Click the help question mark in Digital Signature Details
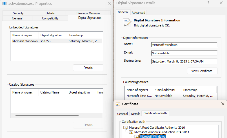This screenshot has width=227, height=138. [x=208, y=3]
